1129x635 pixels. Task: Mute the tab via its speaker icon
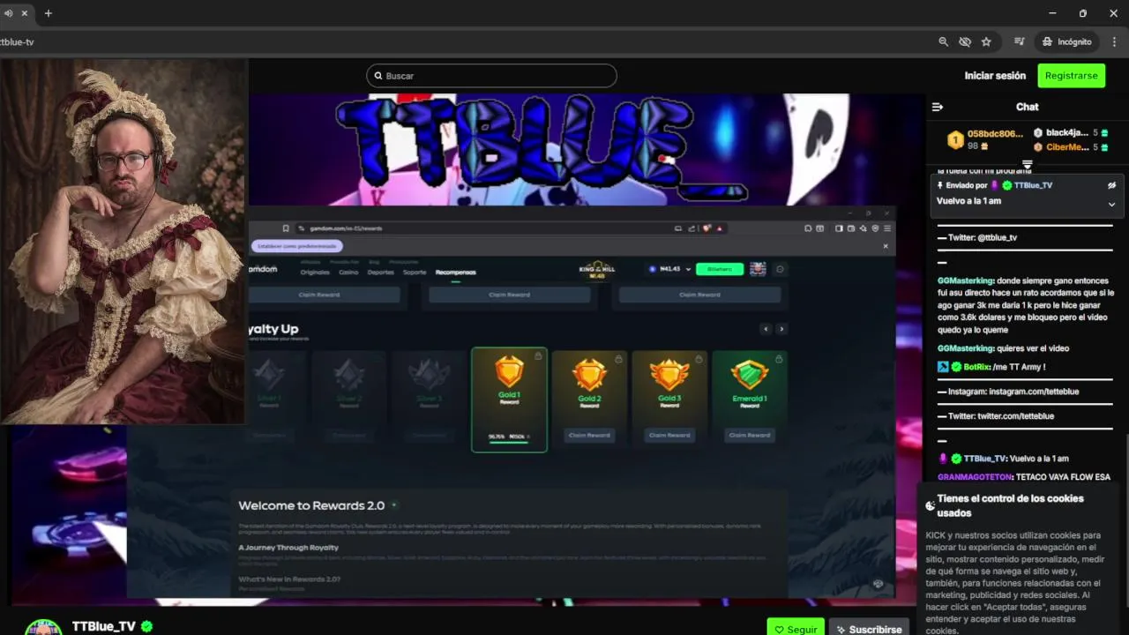(x=8, y=13)
